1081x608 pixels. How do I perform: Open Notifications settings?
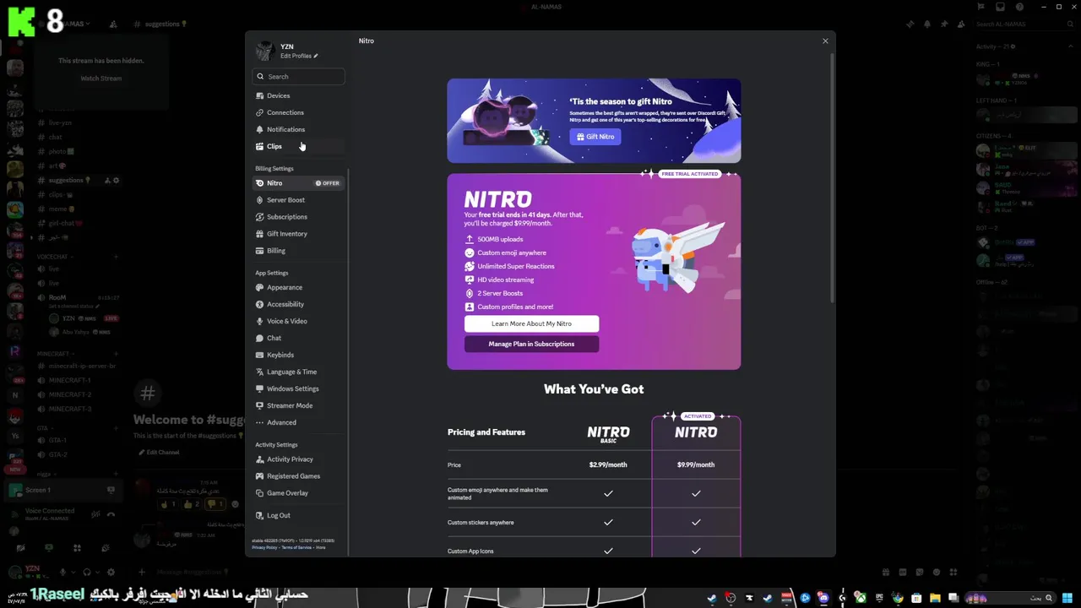(298, 129)
